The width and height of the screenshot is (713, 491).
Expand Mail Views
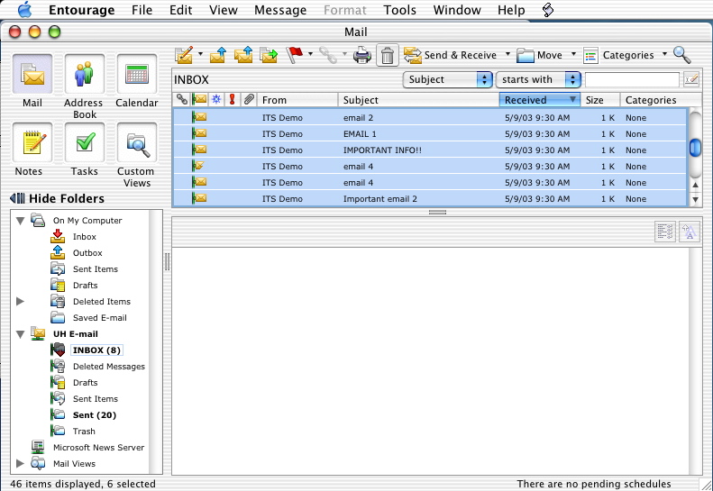(x=20, y=464)
